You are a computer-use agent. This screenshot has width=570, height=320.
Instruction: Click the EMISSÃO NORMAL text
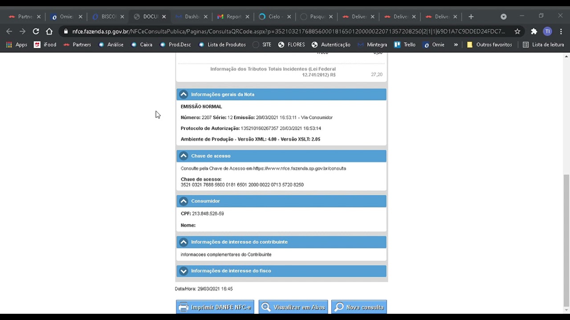201,107
